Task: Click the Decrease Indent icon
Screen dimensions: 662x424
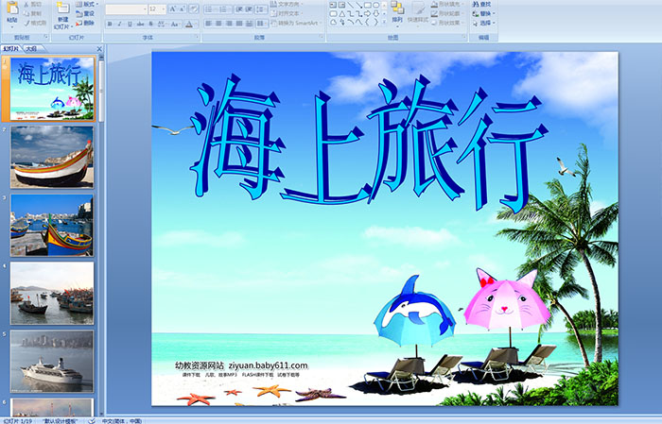Action: click(239, 9)
